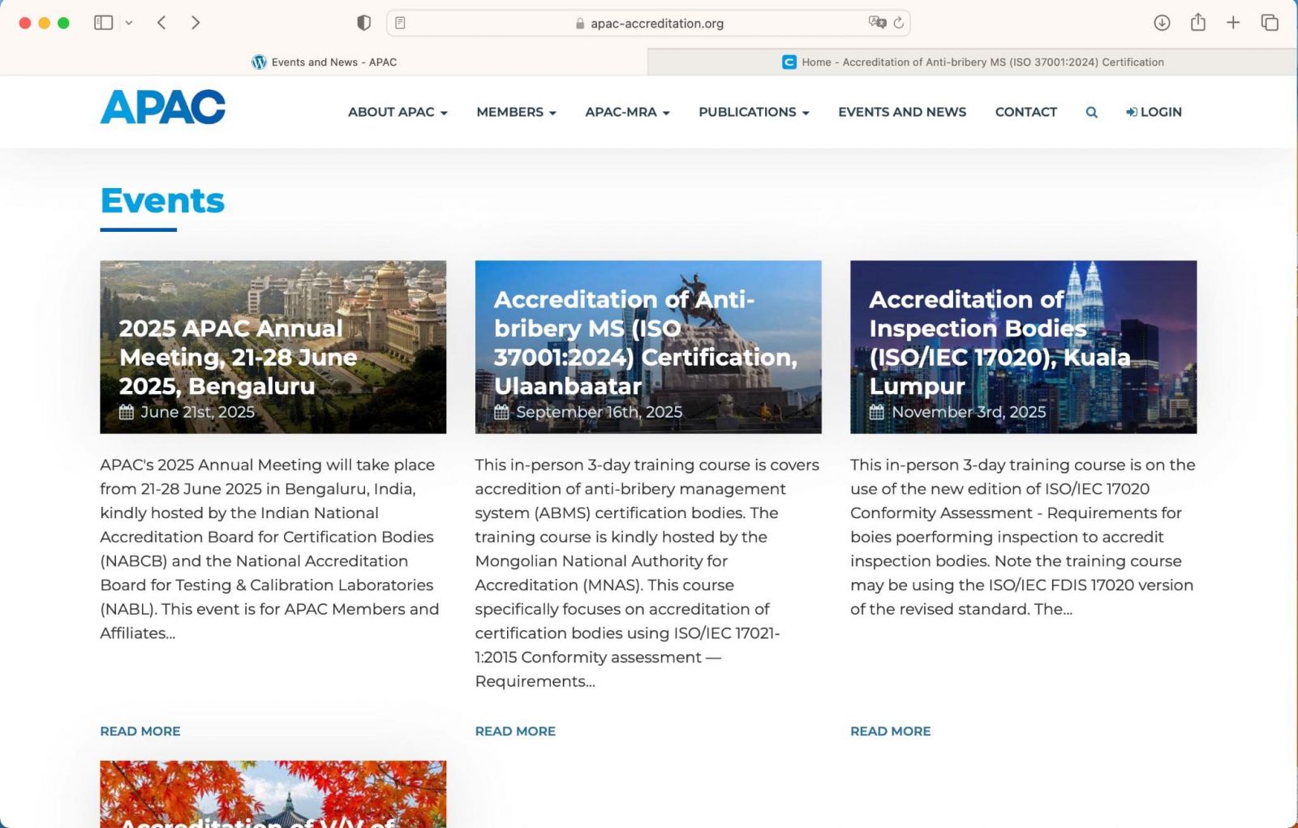Open Events and News menu item
Screen dimensions: 1298x828
tap(902, 112)
